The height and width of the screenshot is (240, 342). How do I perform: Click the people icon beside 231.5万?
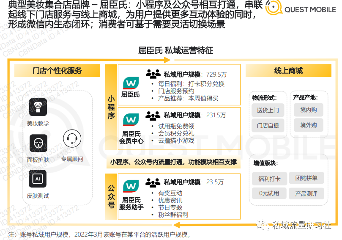tap(153, 116)
